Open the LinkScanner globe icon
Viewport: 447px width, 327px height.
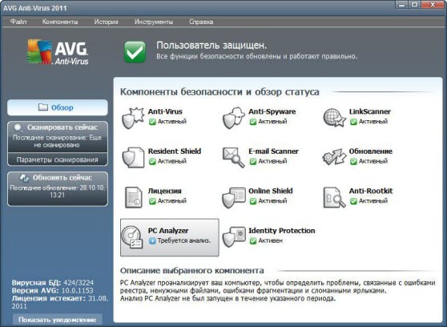coord(334,118)
